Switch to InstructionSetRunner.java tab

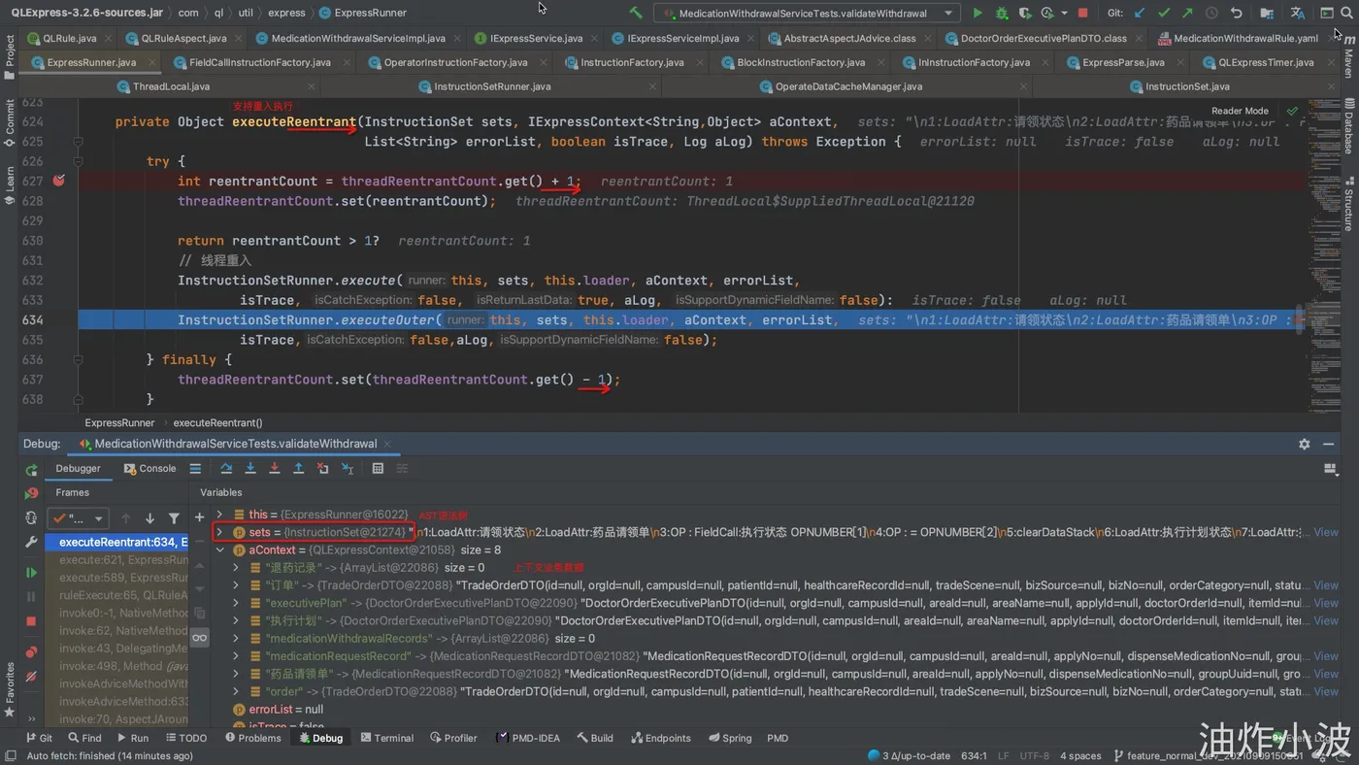pos(492,86)
